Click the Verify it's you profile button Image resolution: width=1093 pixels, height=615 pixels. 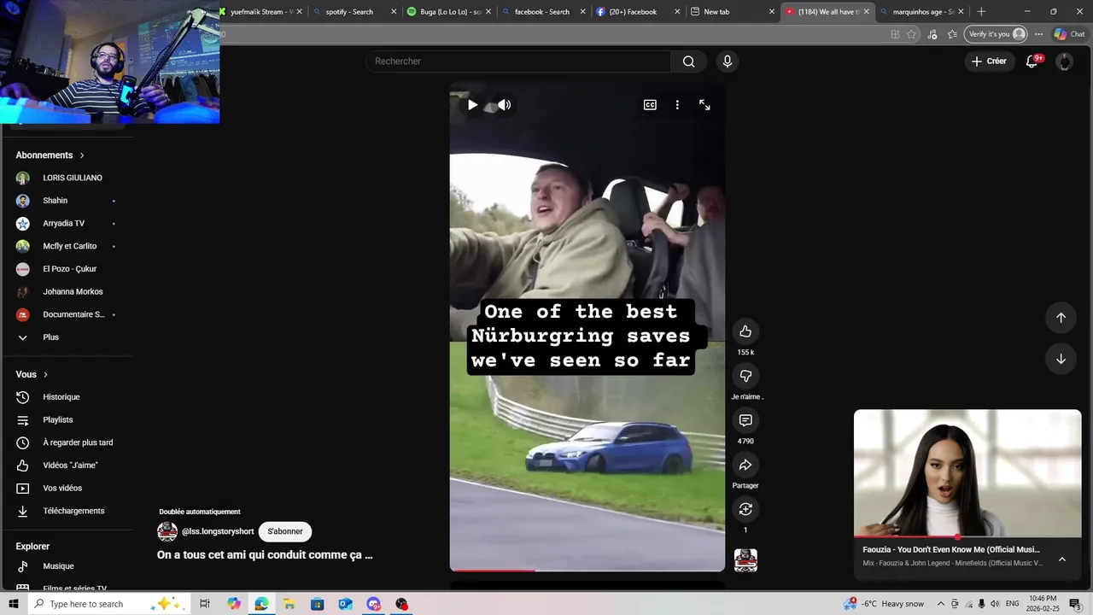point(996,34)
